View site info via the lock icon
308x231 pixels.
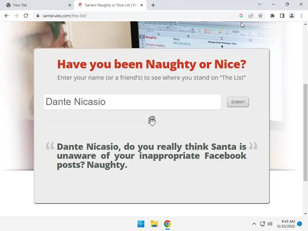(x=38, y=16)
